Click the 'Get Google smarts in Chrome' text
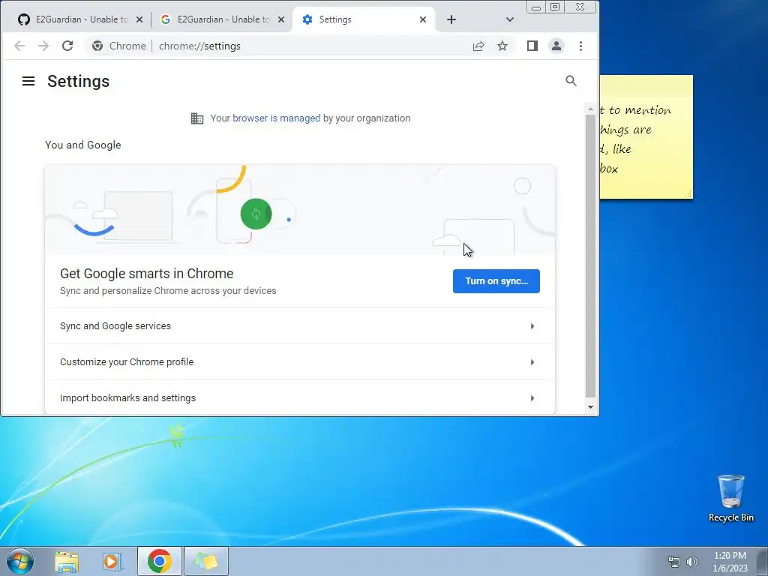 pos(146,273)
